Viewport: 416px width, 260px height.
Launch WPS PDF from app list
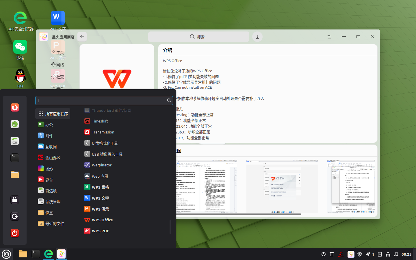click(x=126, y=231)
